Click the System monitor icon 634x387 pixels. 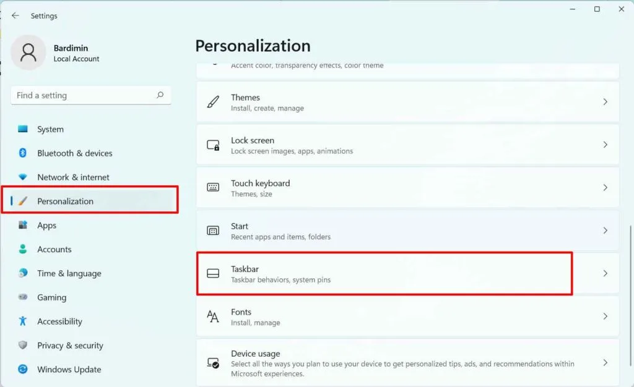(x=23, y=129)
